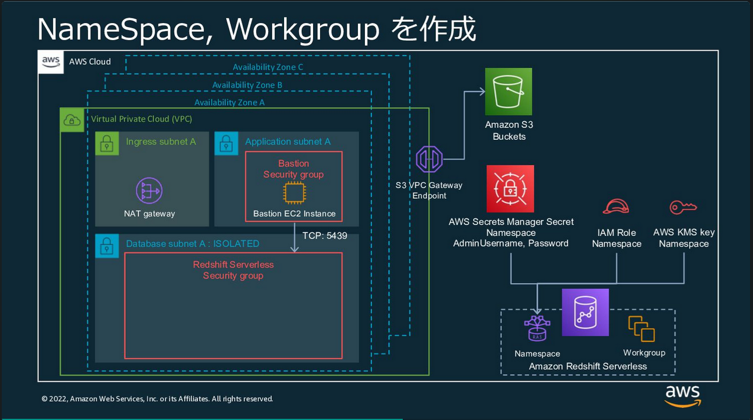Click the slide title NameSpace, Workgroup を作成
753x420 pixels.
point(256,29)
